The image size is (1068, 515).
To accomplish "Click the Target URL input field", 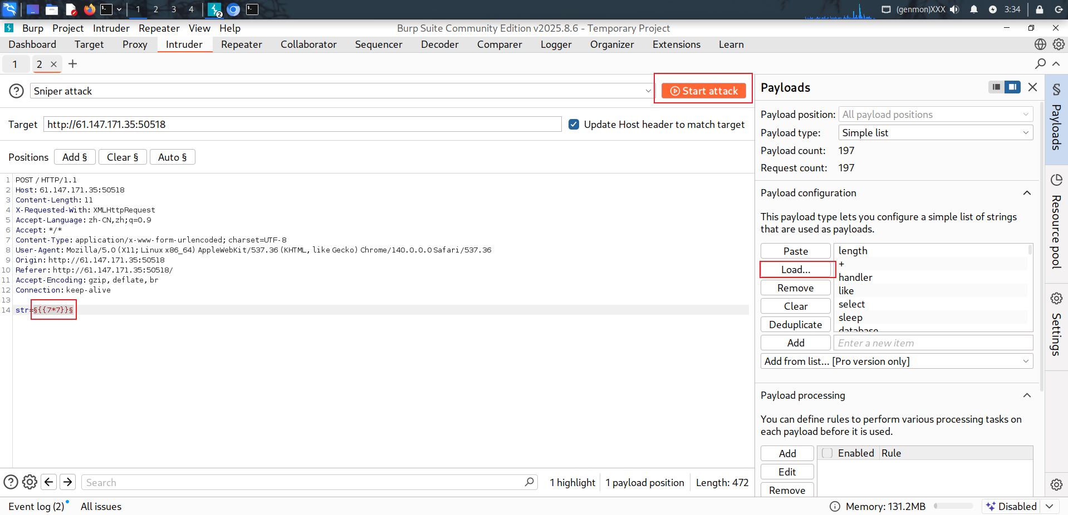I will tap(302, 124).
